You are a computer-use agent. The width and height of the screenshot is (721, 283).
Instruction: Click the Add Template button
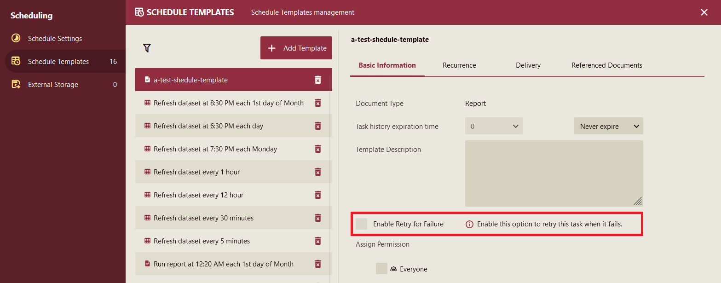(x=296, y=48)
